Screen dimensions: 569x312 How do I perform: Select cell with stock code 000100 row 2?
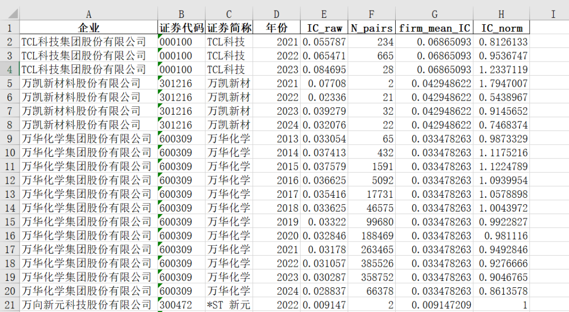[181, 42]
